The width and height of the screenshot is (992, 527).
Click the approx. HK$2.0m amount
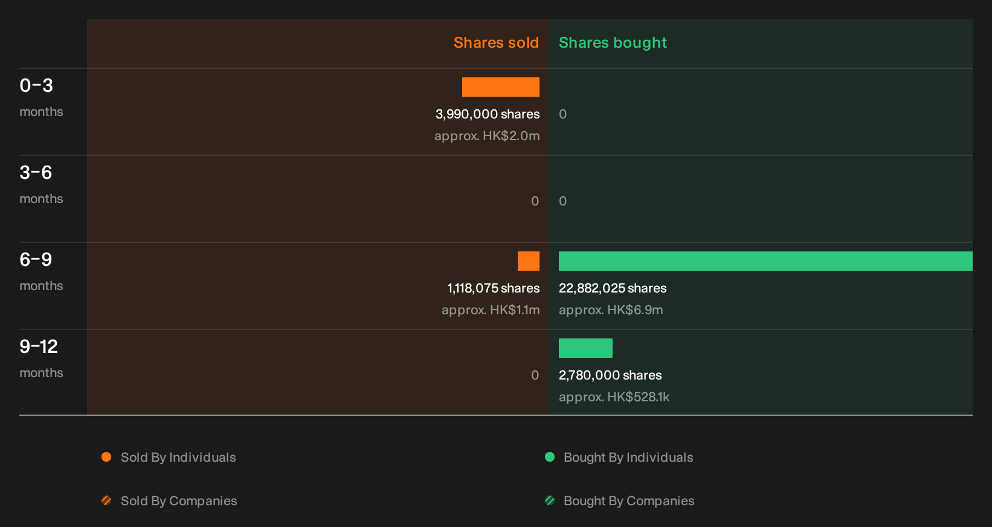[487, 136]
